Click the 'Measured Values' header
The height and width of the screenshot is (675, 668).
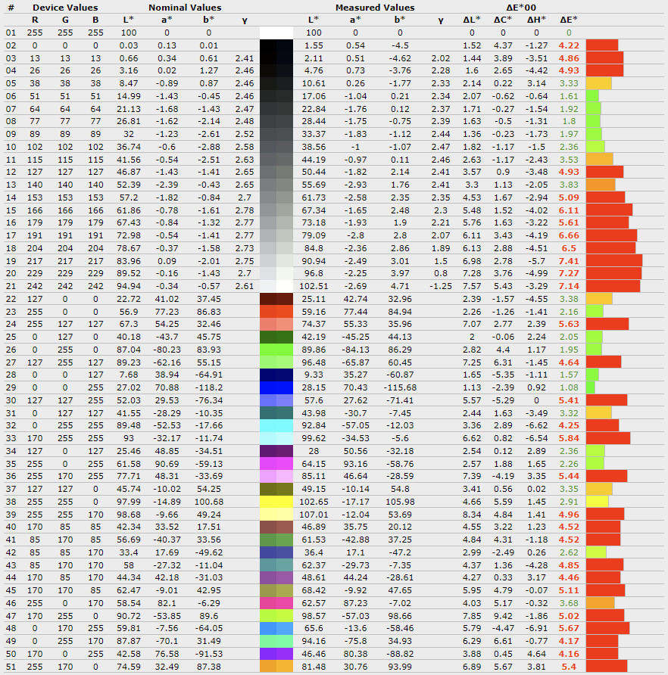[x=375, y=8]
